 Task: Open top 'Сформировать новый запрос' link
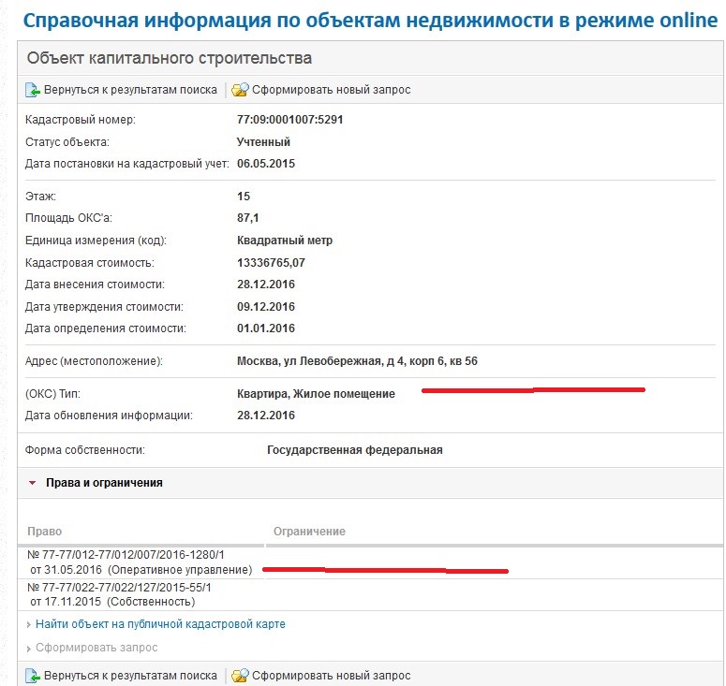(331, 90)
